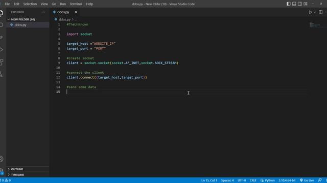327x183 pixels.
Task: Click the EXPLORER panel title
Action: (x=17, y=12)
